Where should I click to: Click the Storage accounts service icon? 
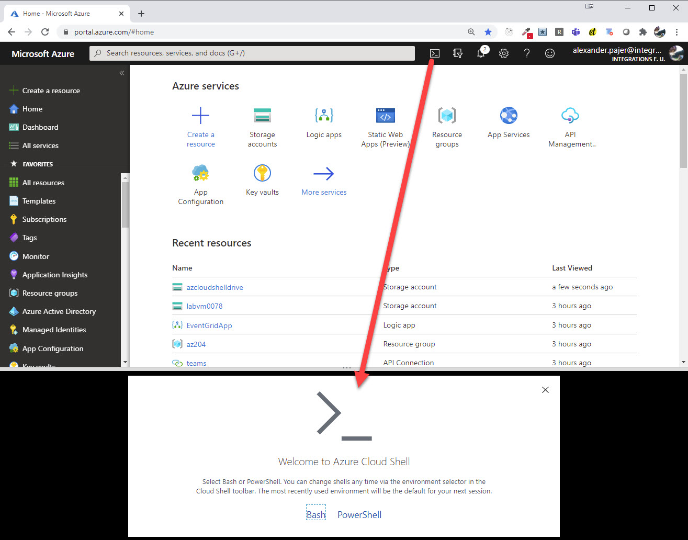(x=262, y=115)
